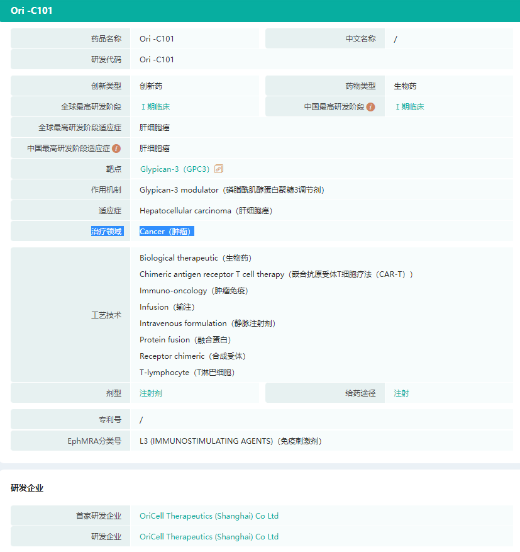Click 肝细胞癌 in 全球最高研发阶段适应症 row
Viewport: 520px width, 552px height.
(x=155, y=127)
